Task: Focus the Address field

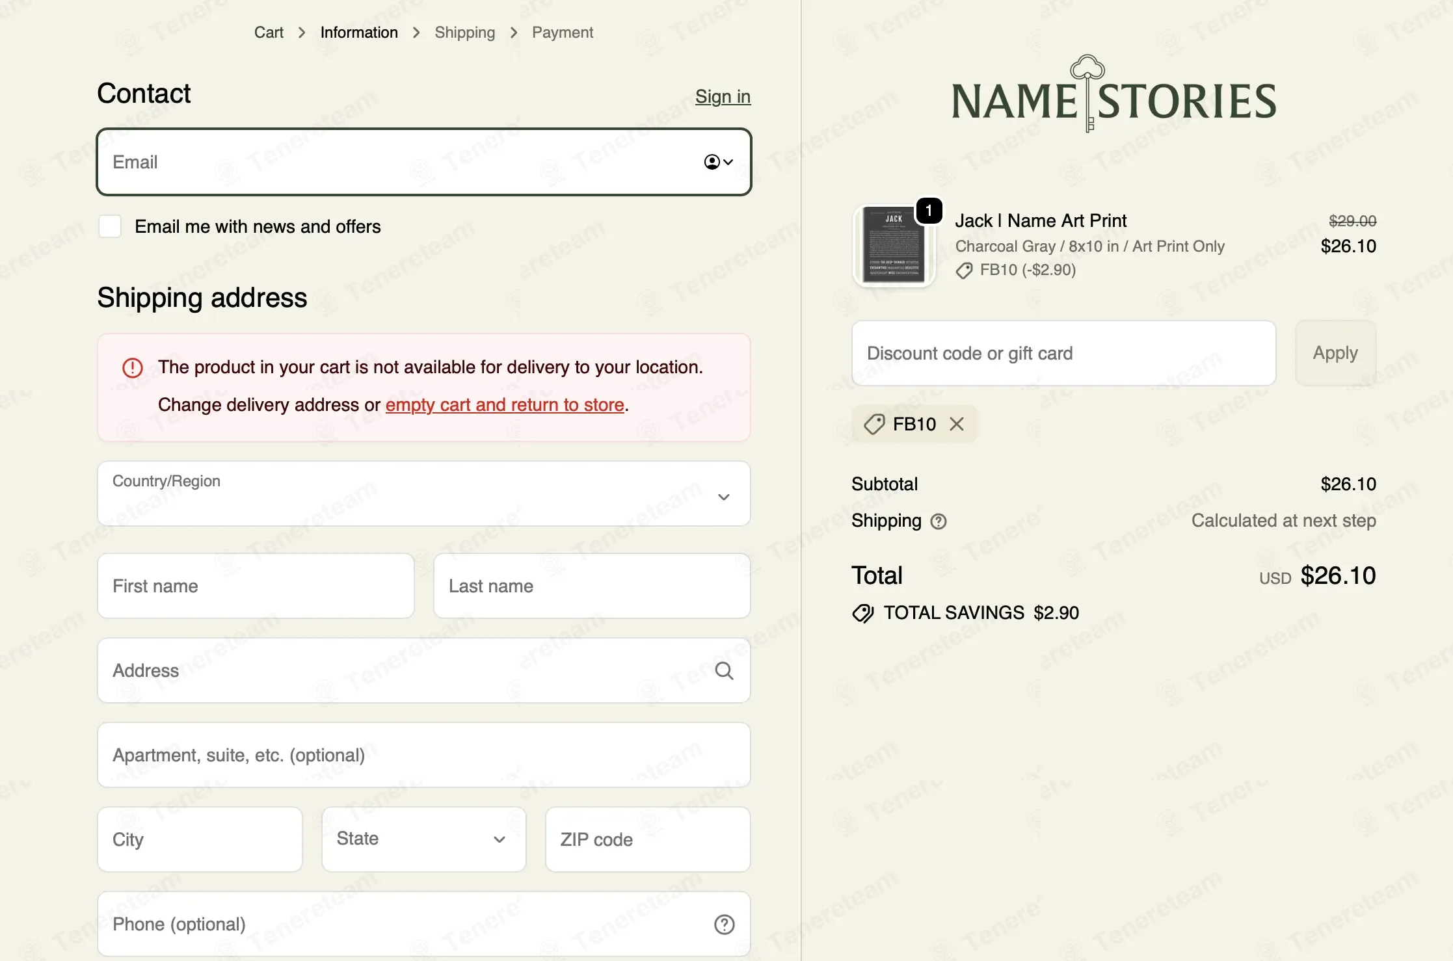Action: 424,670
